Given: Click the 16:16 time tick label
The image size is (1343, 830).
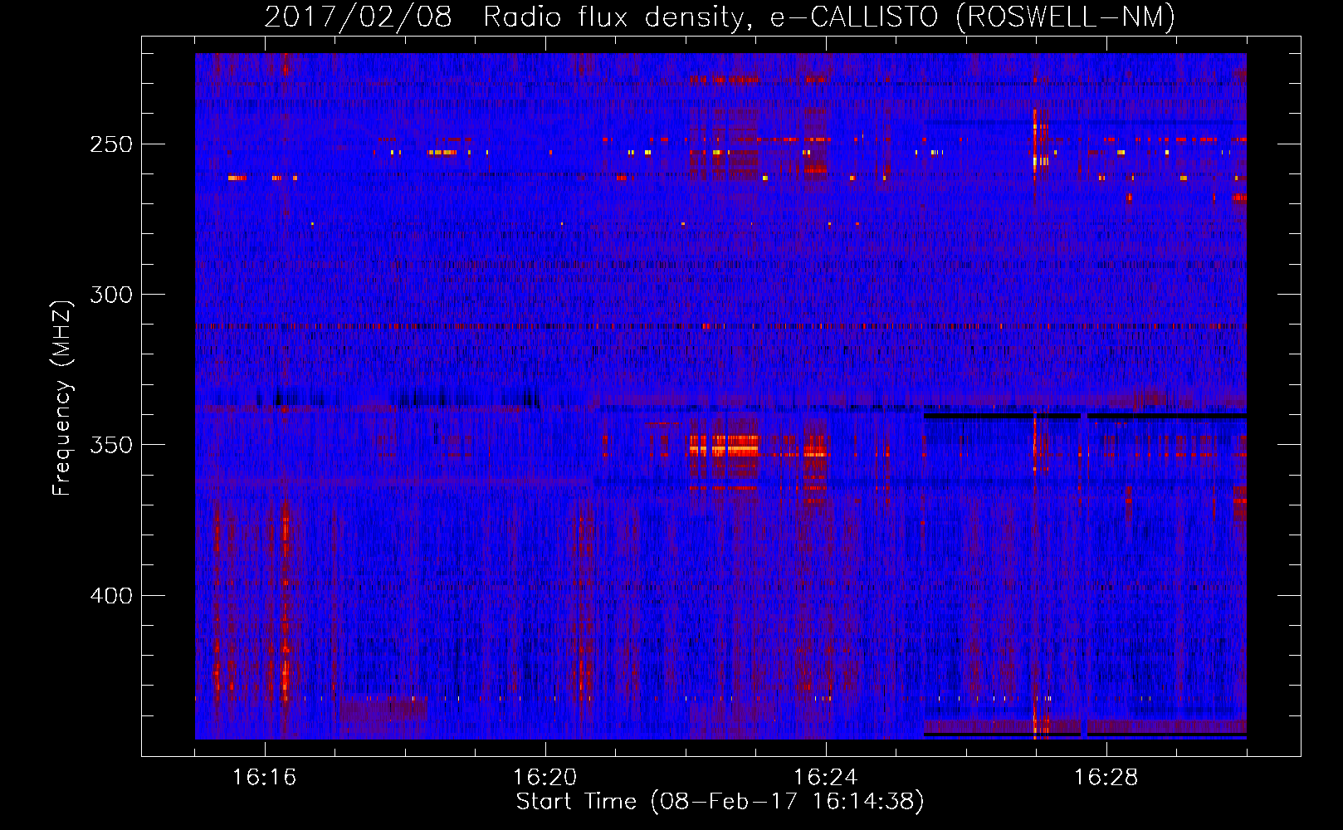Looking at the screenshot, I should pyautogui.click(x=265, y=778).
